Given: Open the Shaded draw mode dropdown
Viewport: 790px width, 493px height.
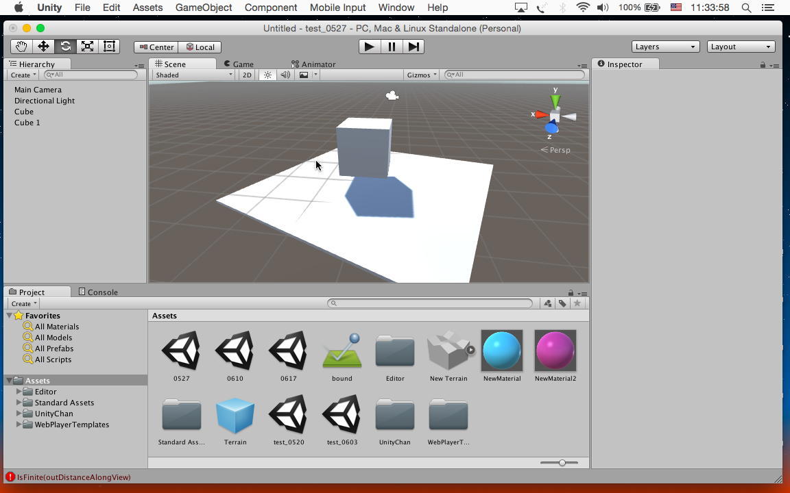Looking at the screenshot, I should [193, 75].
